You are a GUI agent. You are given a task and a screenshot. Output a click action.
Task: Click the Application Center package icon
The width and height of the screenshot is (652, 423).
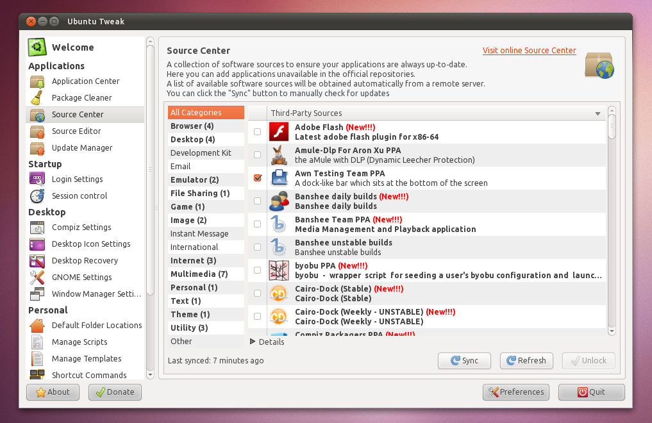37,81
